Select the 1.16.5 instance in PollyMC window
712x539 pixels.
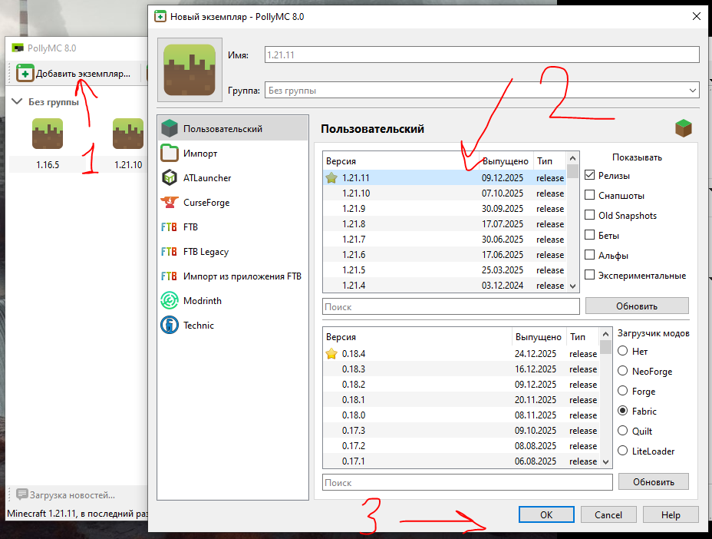(x=48, y=144)
